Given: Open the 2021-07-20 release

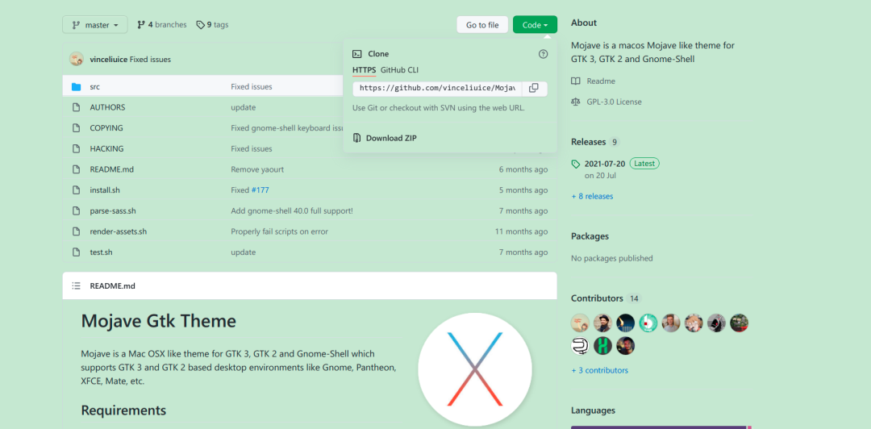Looking at the screenshot, I should 605,164.
